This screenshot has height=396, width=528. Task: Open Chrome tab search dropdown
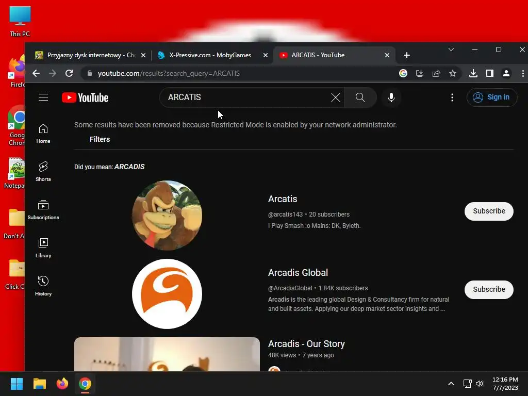tap(451, 49)
